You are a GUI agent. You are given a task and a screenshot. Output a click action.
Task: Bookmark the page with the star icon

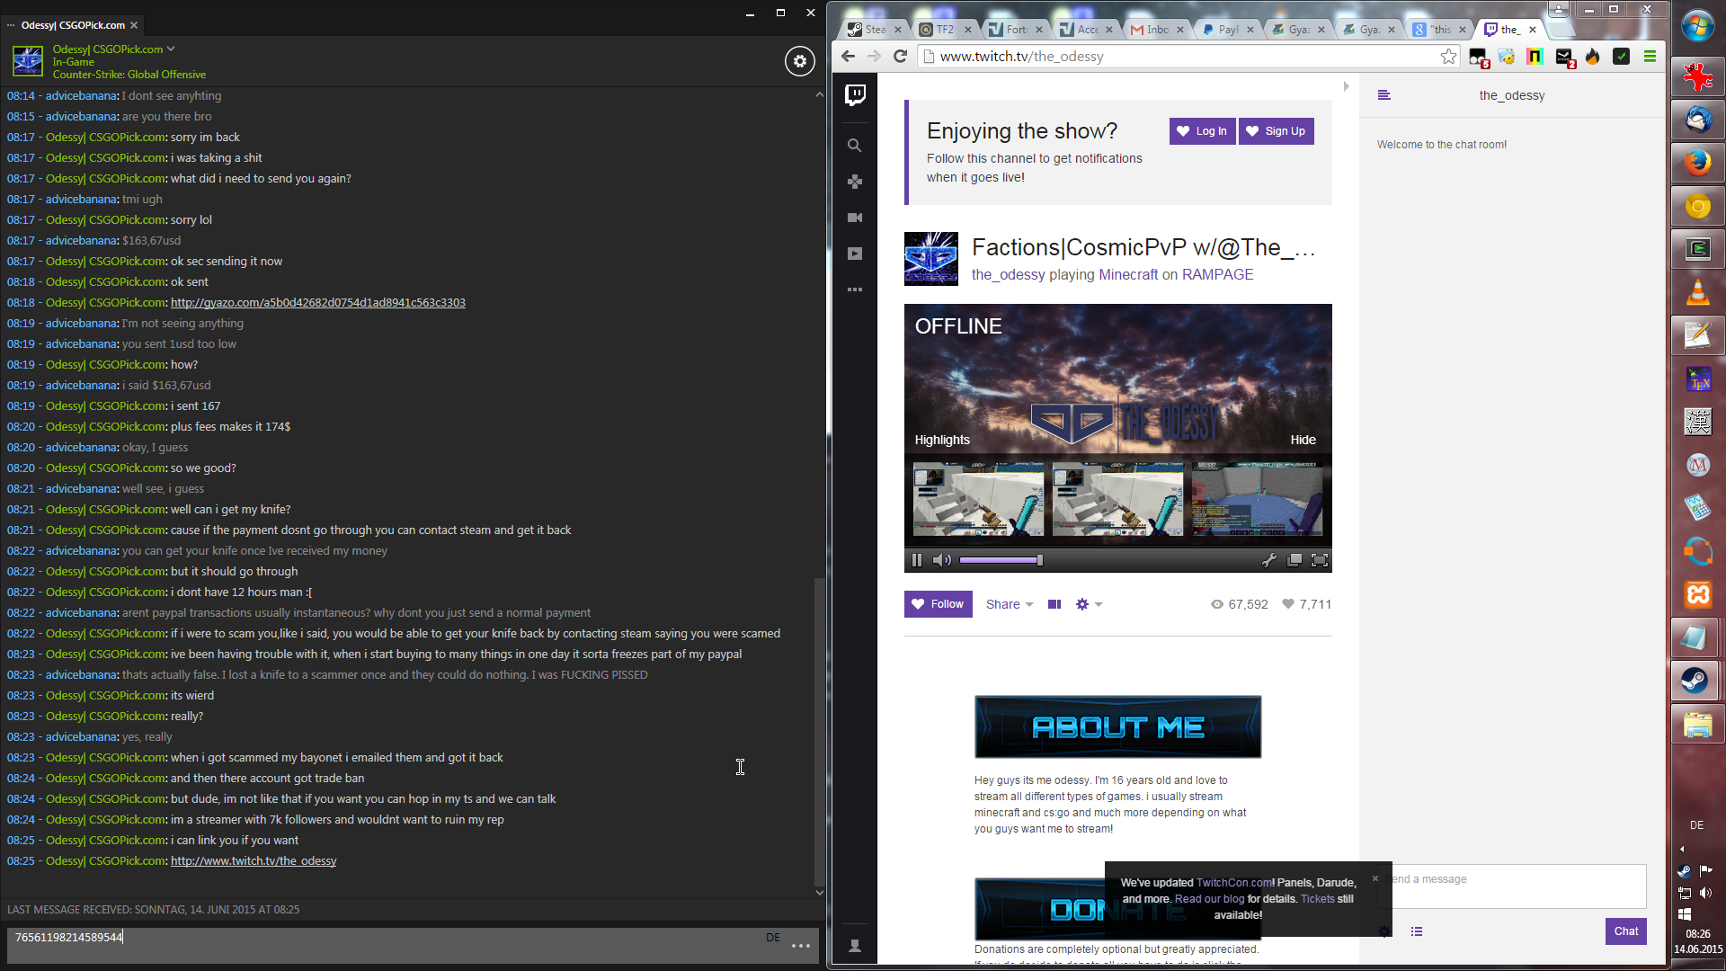click(x=1448, y=57)
